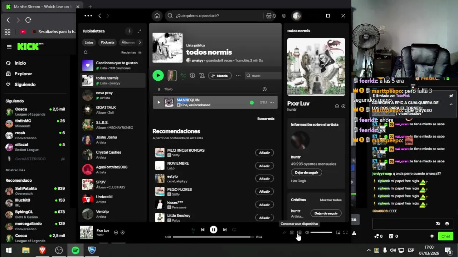Remove Pxxr Luv via minus icon in right panel

[337, 106]
